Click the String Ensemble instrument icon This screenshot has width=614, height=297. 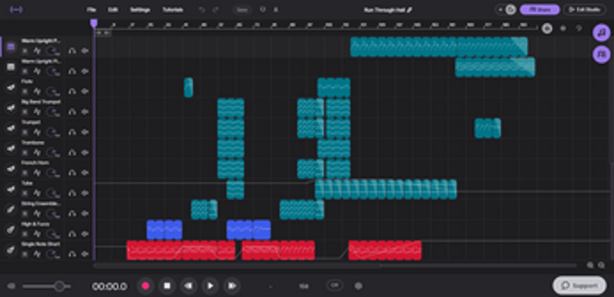coord(11,210)
